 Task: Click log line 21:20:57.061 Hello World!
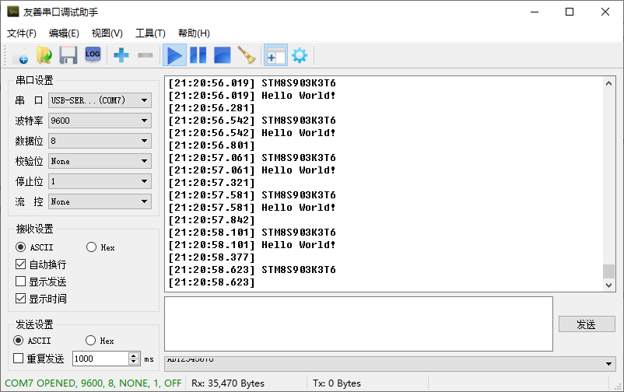pos(252,170)
